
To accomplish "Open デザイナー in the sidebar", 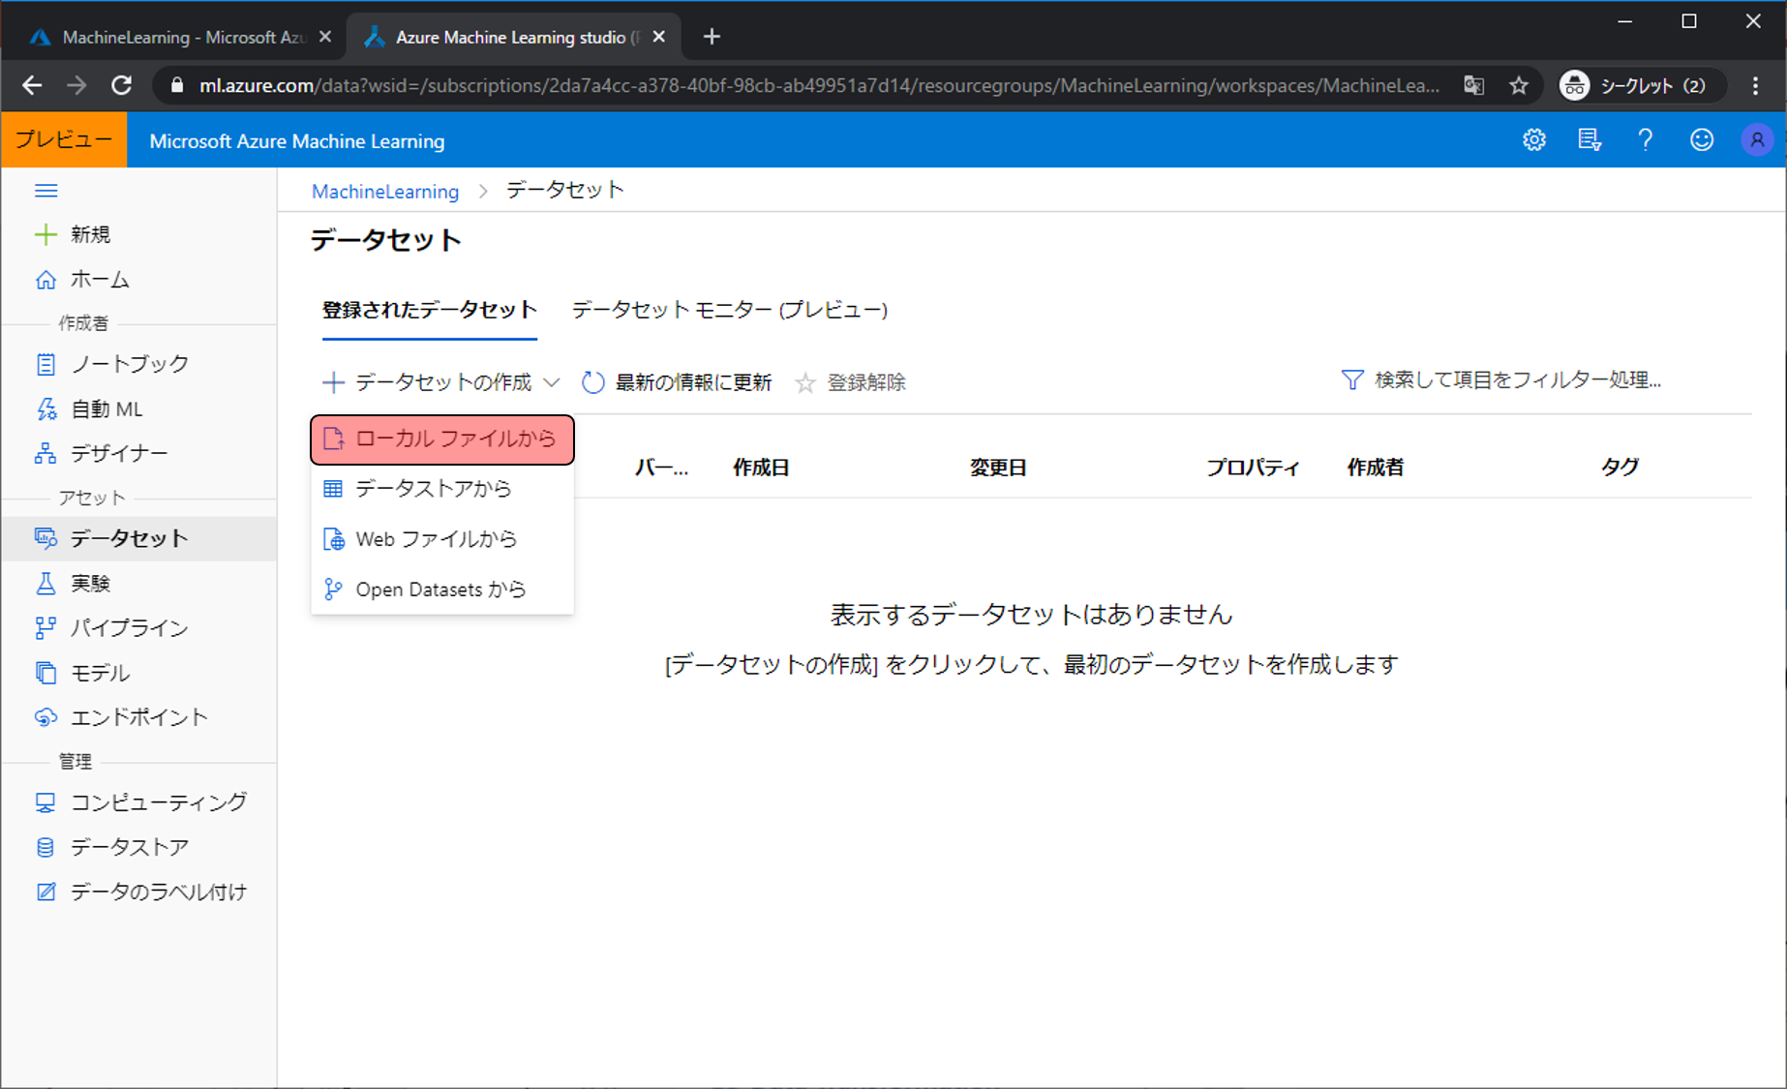I will tap(119, 453).
